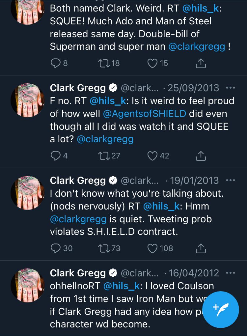Open more options for the 25/09/2013 tweet
The height and width of the screenshot is (336, 247).
(231, 88)
